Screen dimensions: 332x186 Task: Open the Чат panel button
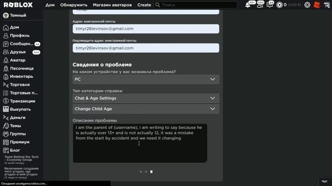(x=325, y=181)
